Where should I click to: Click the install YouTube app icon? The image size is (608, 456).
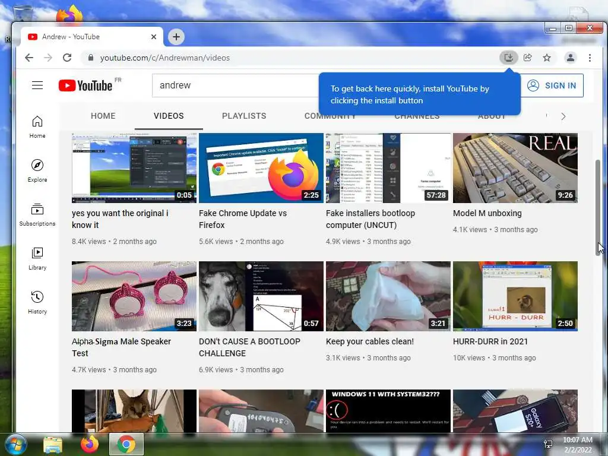[x=508, y=58]
